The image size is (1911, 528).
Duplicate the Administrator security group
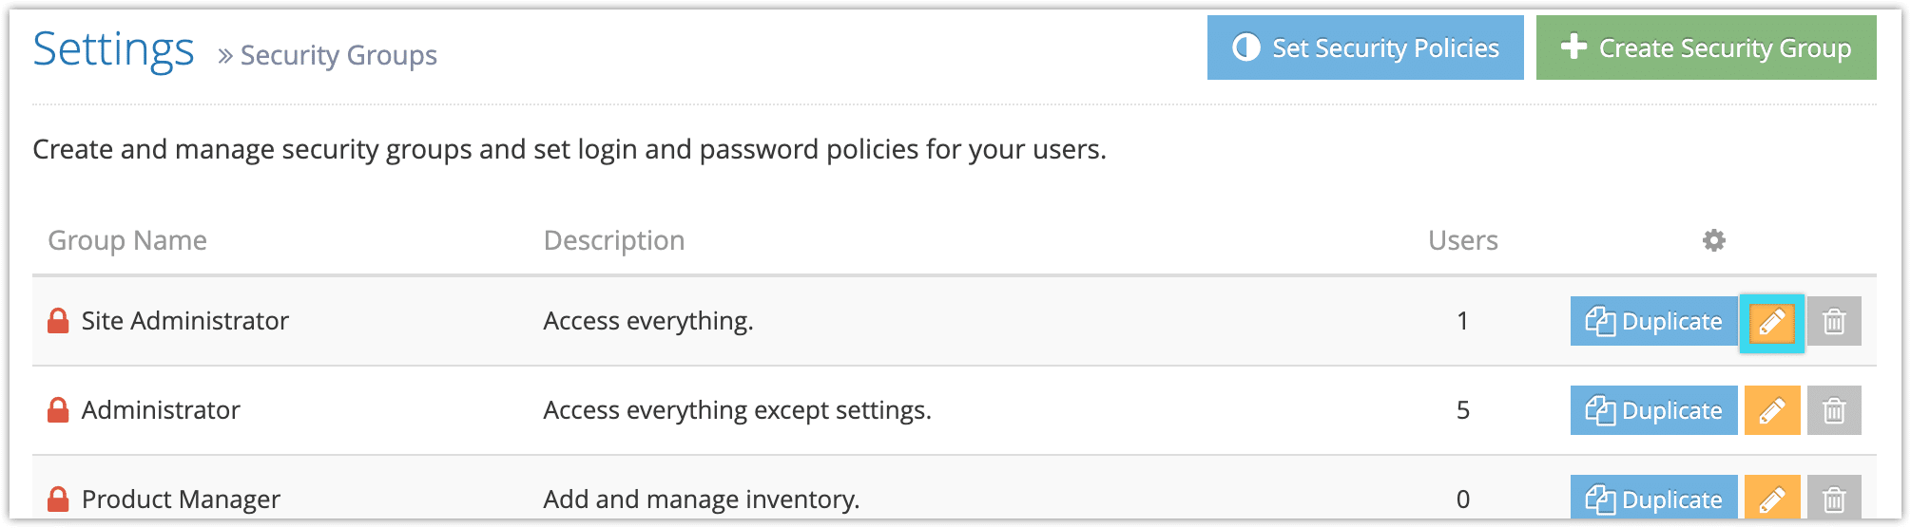(x=1653, y=410)
